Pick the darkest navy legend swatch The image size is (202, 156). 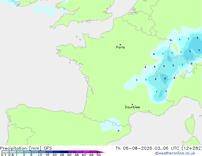tap(64, 152)
